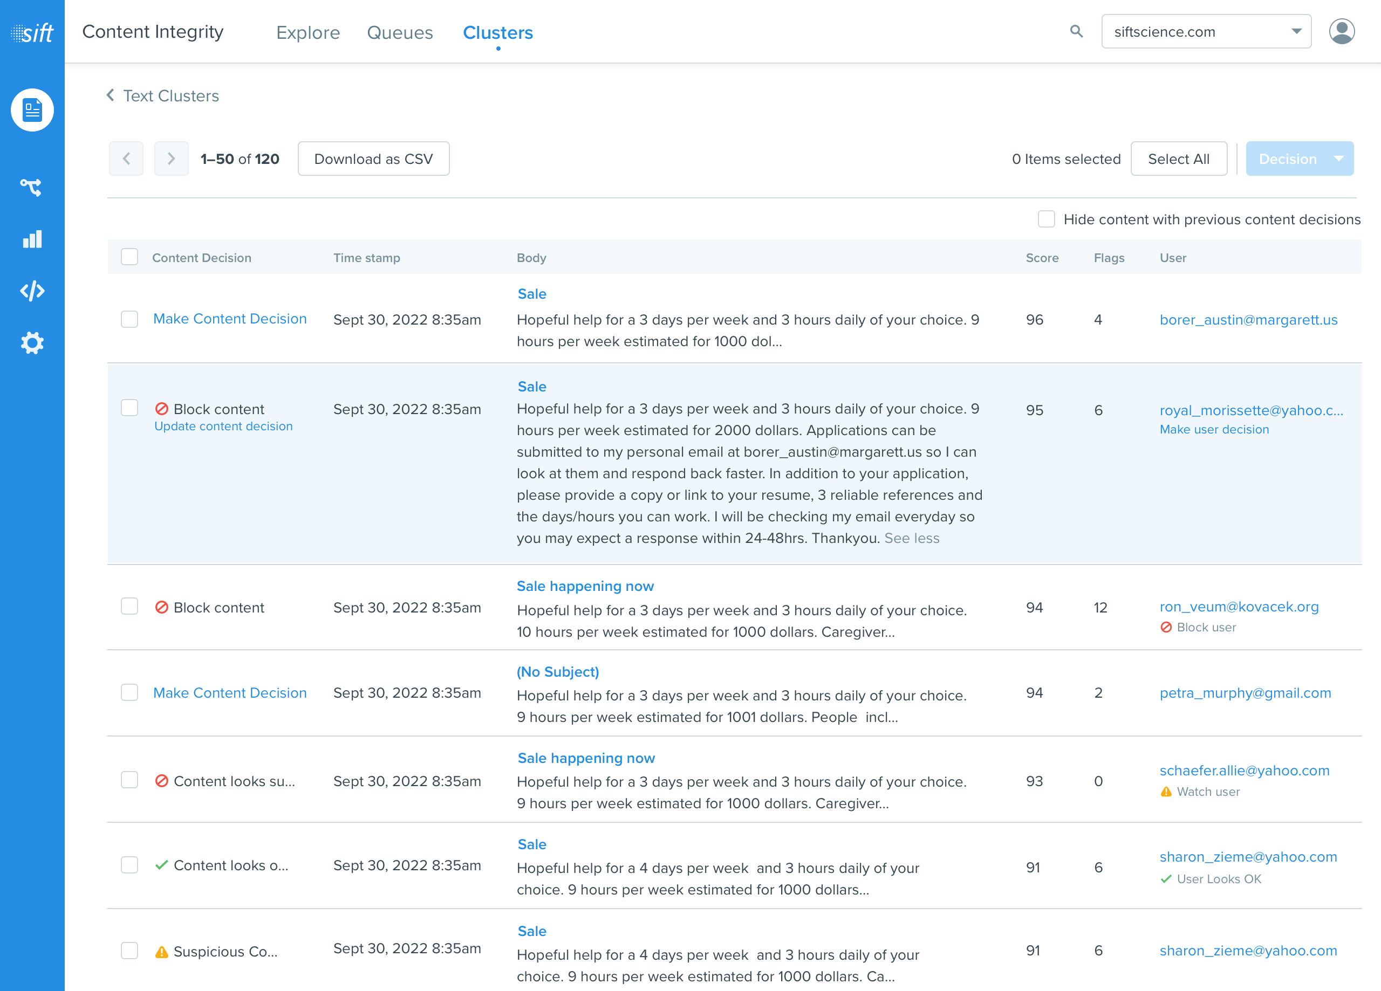1381x991 pixels.
Task: Select the ron_veum@kovacek.org row checkbox
Action: [x=129, y=606]
